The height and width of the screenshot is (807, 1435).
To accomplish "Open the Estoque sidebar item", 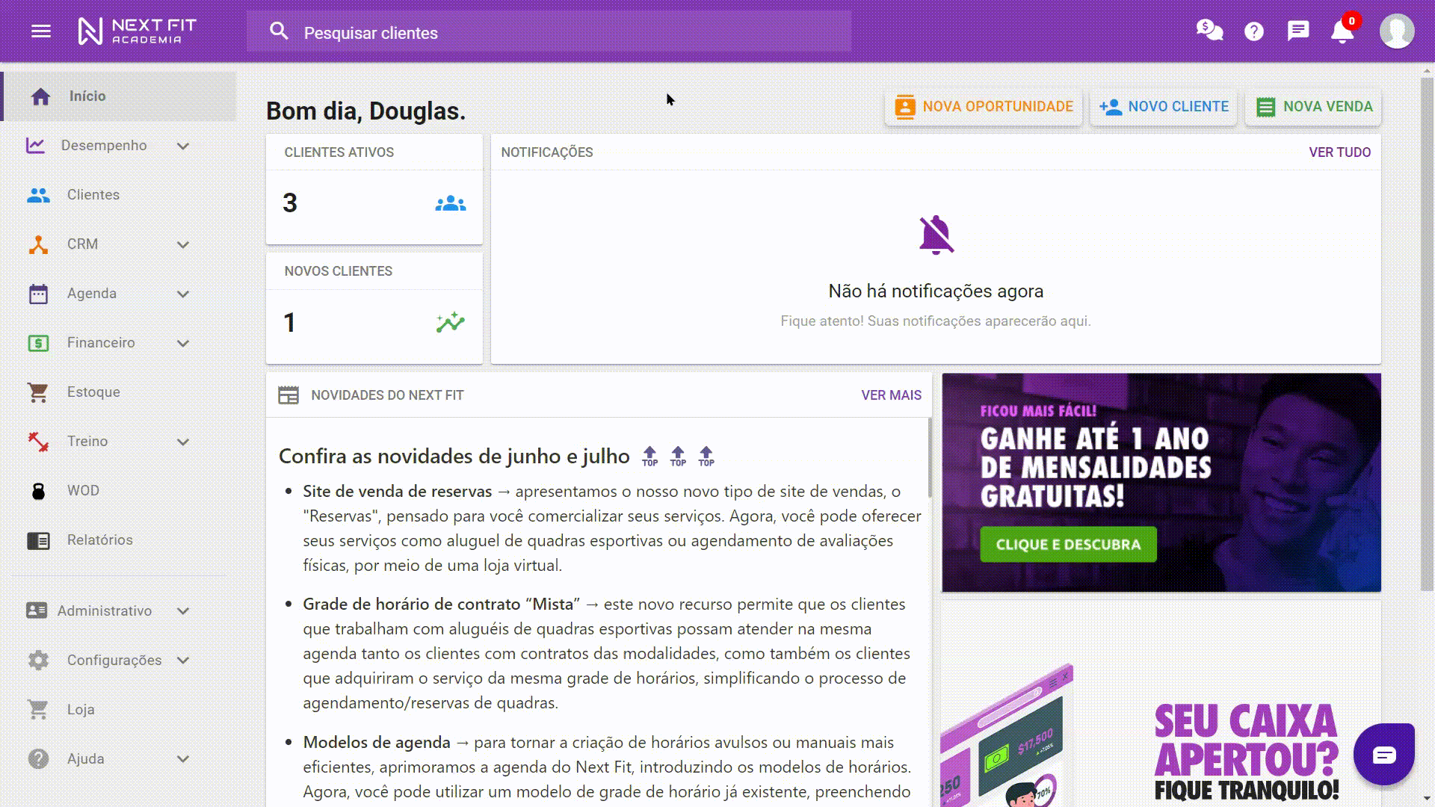I will point(93,392).
